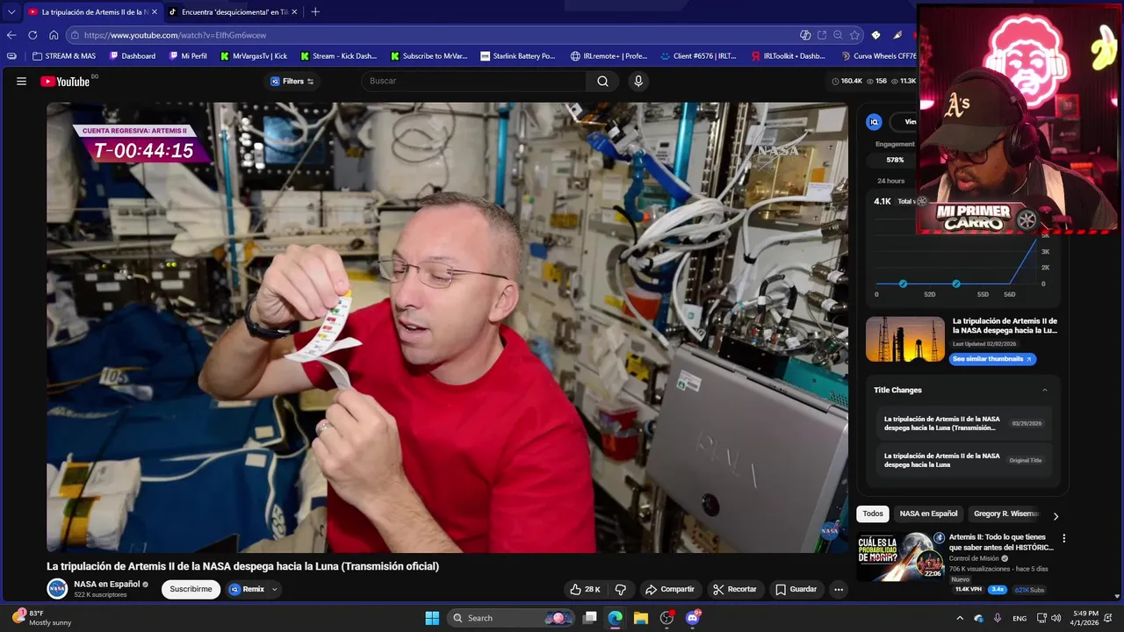Open the vidIQ Filters button

[292, 81]
